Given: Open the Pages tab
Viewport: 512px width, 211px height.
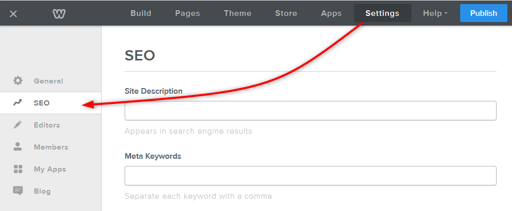Looking at the screenshot, I should coord(187,13).
